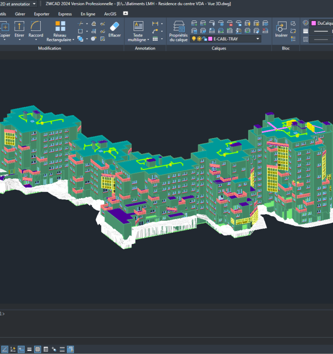Click the Effacer eraser tool
333x354 pixels.
point(114,30)
